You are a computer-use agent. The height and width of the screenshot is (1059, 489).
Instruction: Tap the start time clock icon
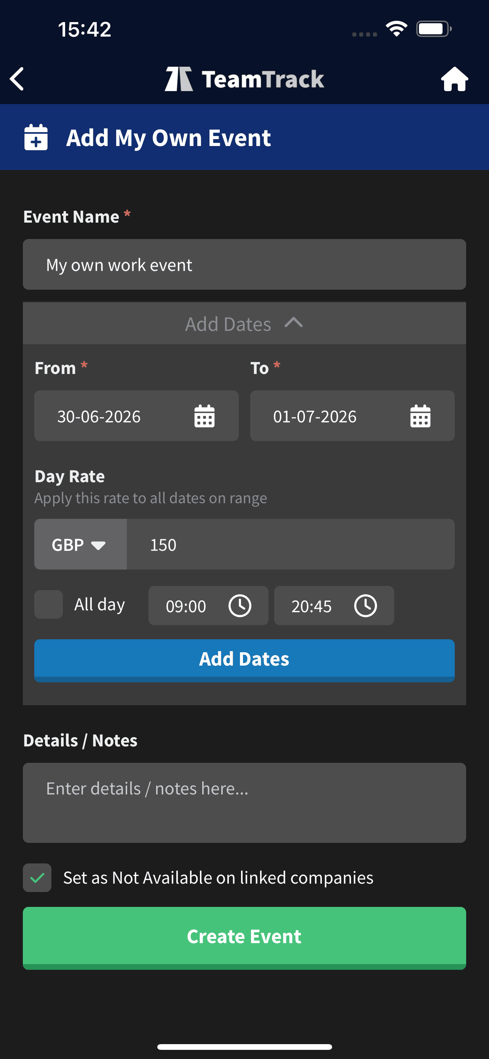[240, 606]
